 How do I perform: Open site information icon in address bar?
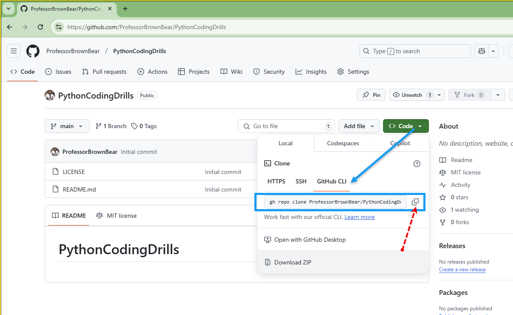59,27
